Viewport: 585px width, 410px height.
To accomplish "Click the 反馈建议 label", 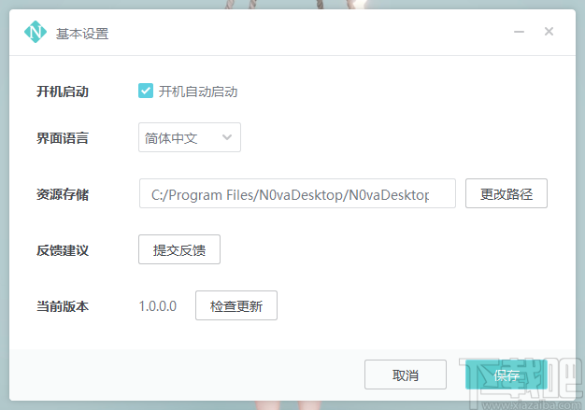I will (63, 250).
